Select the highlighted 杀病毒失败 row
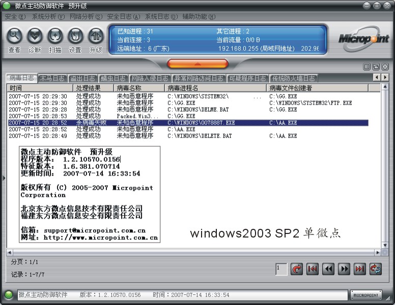 188,123
